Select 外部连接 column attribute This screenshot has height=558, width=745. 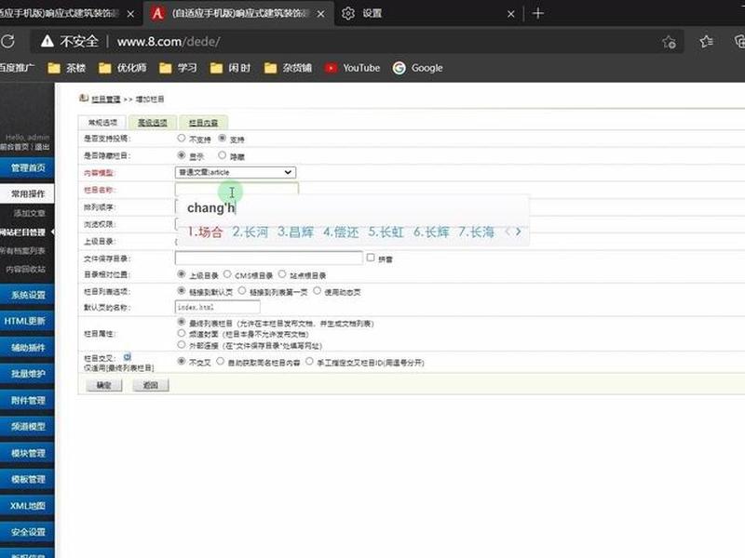pyautogui.click(x=181, y=344)
